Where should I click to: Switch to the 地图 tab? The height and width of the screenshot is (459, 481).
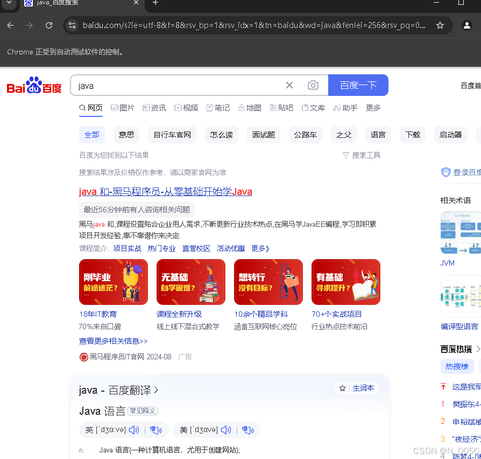click(250, 108)
